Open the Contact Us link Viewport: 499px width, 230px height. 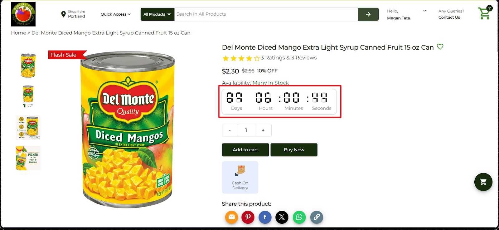(x=449, y=17)
